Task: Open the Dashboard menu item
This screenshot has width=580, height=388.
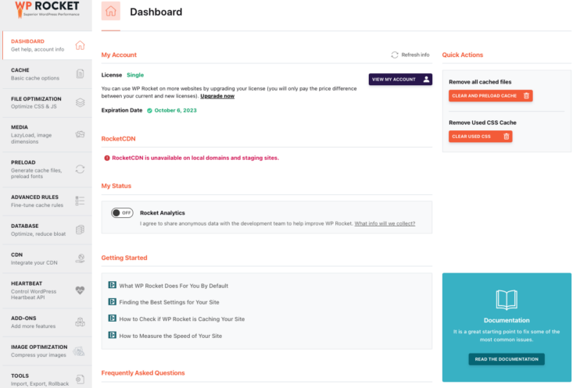Action: pos(47,45)
